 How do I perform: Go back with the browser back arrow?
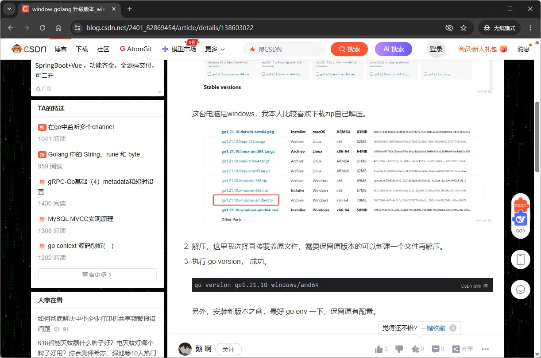pos(11,28)
